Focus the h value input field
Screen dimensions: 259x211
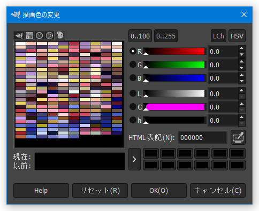(x=223, y=121)
